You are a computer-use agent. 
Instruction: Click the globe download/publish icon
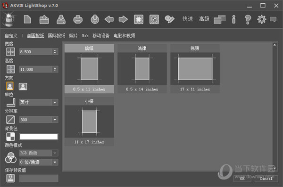coord(95,19)
